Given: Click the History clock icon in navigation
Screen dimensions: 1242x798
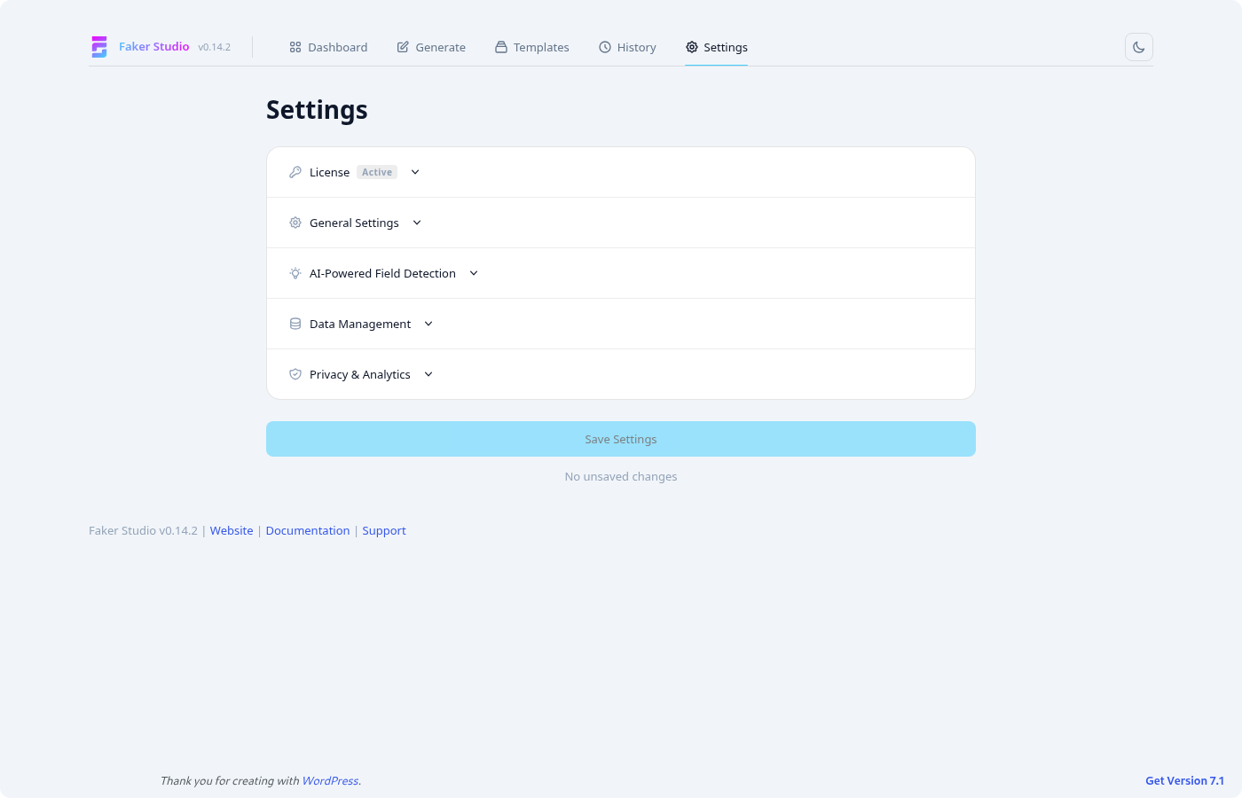Looking at the screenshot, I should [605, 47].
